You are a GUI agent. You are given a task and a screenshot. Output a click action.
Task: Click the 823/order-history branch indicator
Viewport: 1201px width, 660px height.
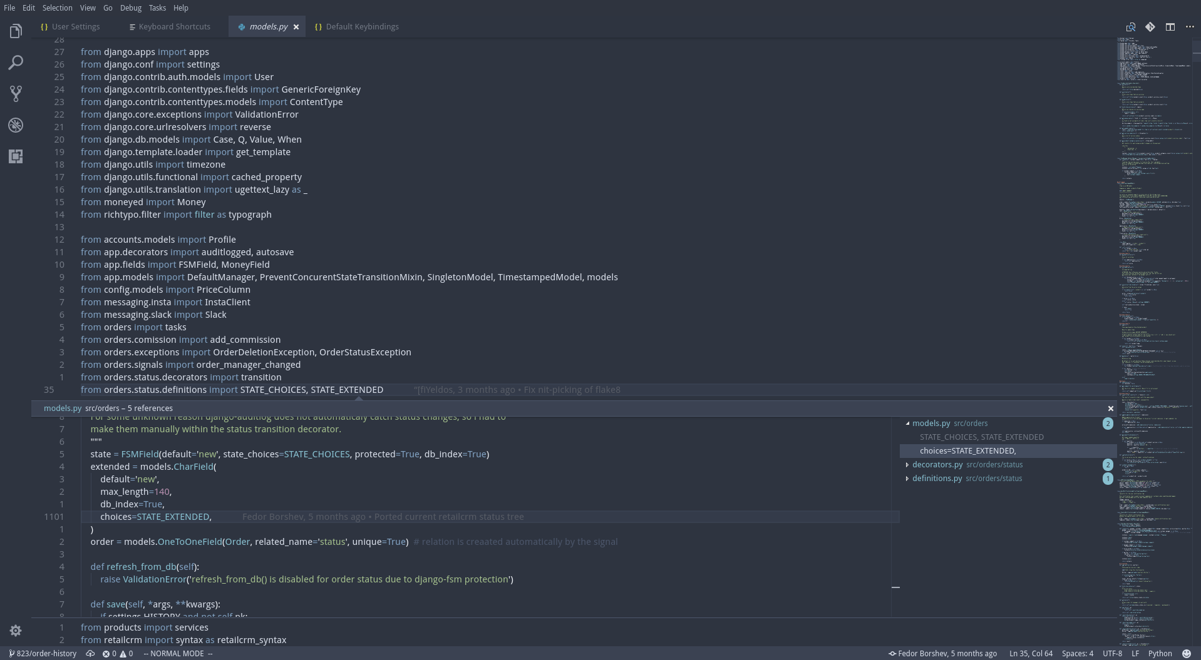pyautogui.click(x=43, y=653)
